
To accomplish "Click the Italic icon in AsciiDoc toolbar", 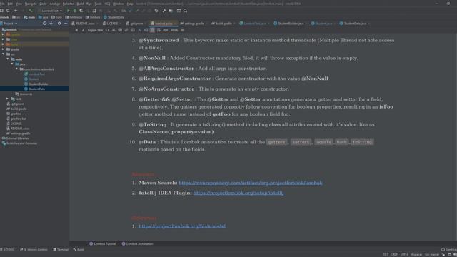I will point(83,30).
